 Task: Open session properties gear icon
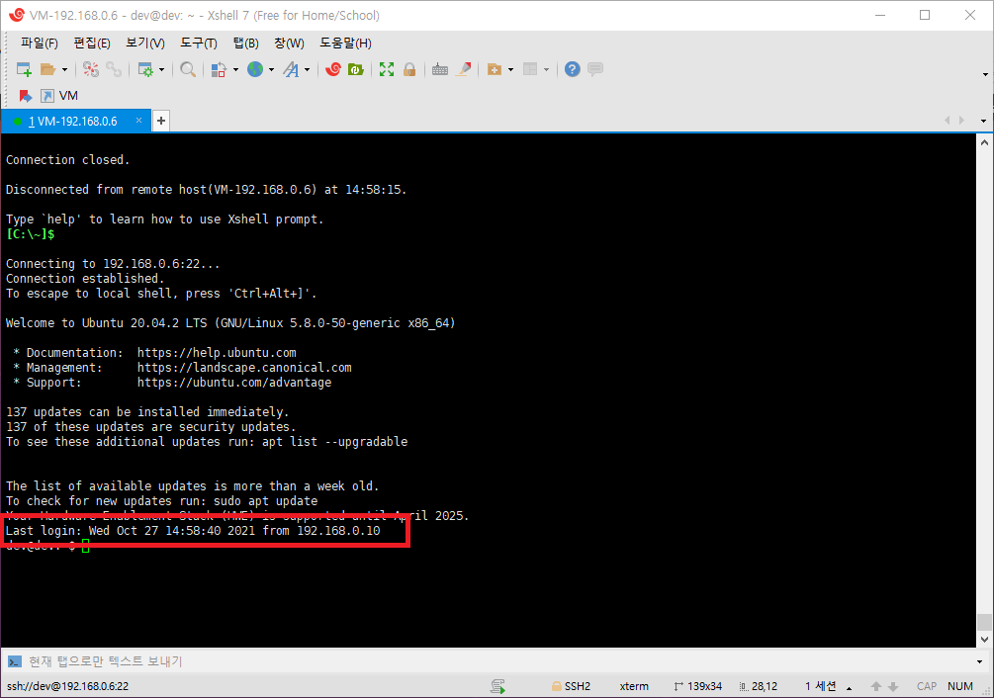coord(145,69)
